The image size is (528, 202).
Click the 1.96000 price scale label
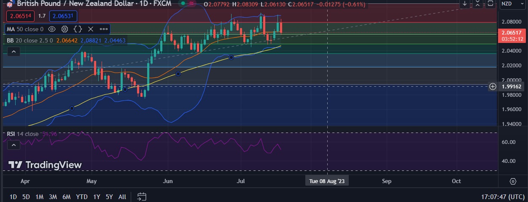[x=512, y=109]
